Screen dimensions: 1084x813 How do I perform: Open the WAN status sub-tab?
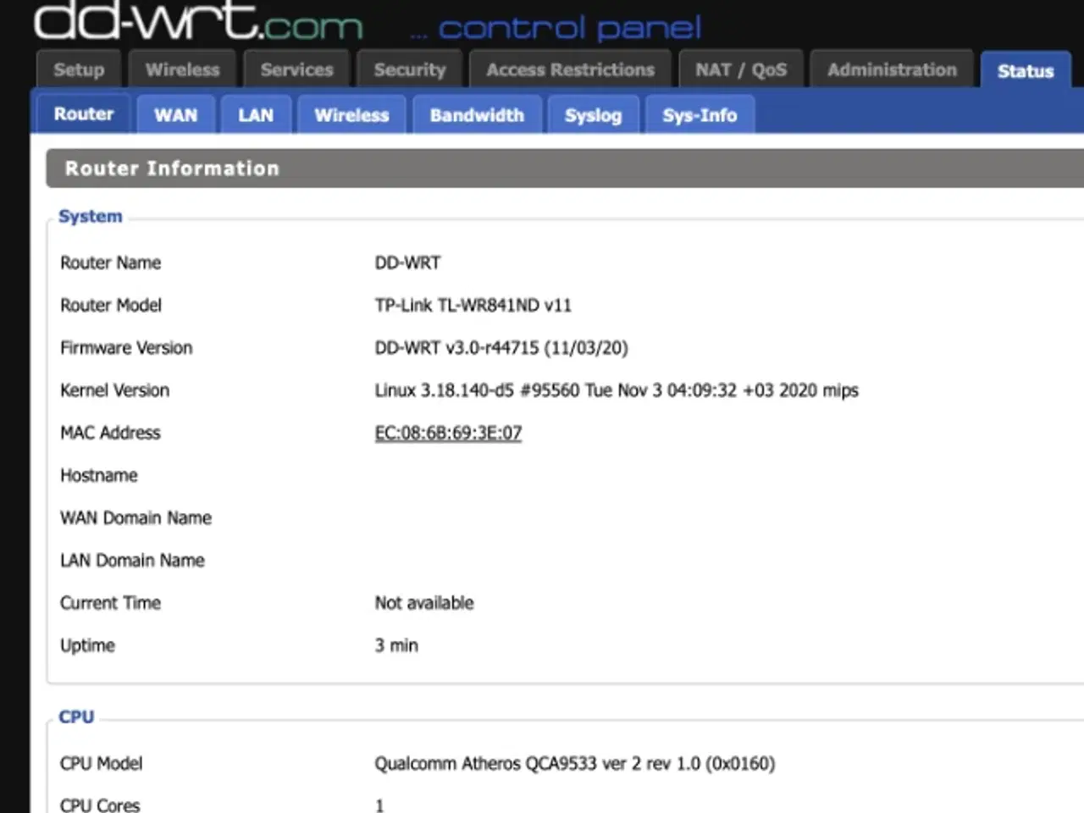(175, 115)
